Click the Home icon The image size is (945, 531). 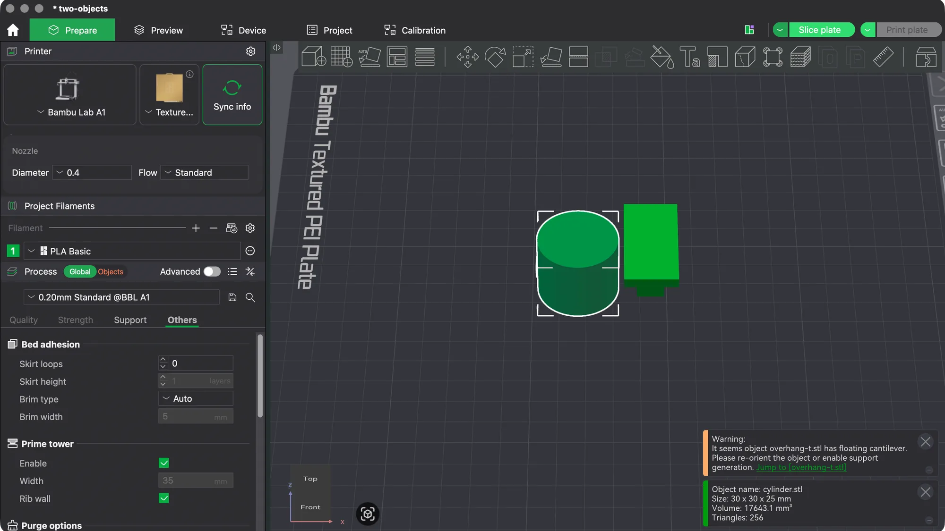tap(13, 30)
